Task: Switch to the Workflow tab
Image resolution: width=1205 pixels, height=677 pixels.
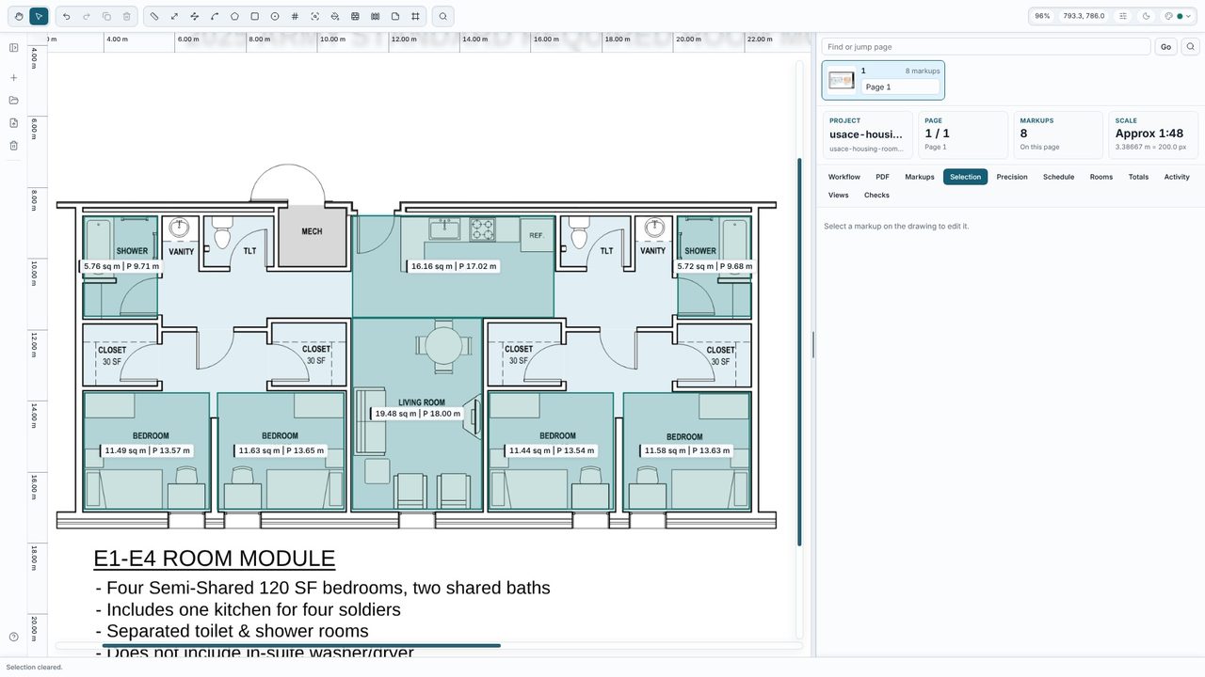Action: 844,177
